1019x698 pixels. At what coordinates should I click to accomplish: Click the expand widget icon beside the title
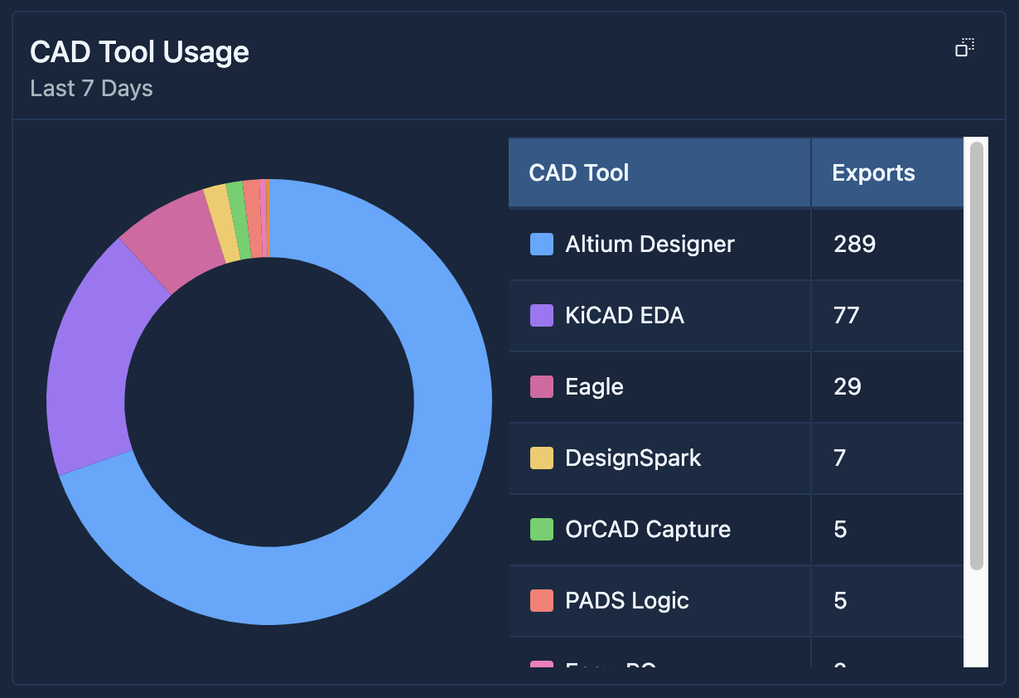click(x=964, y=47)
